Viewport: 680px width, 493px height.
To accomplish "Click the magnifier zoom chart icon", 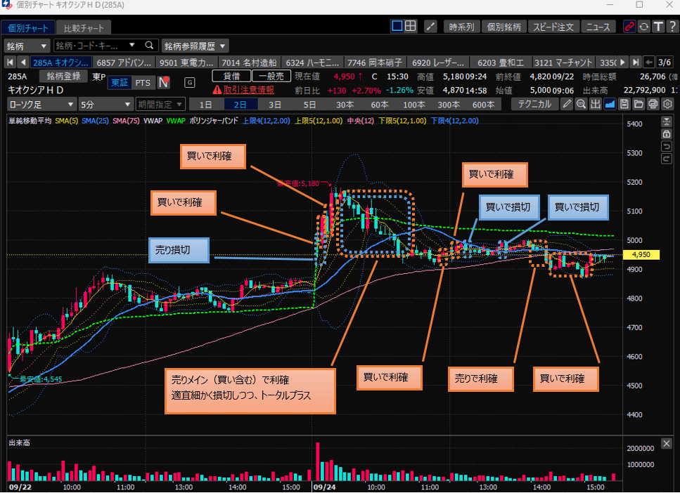I will tap(581, 104).
